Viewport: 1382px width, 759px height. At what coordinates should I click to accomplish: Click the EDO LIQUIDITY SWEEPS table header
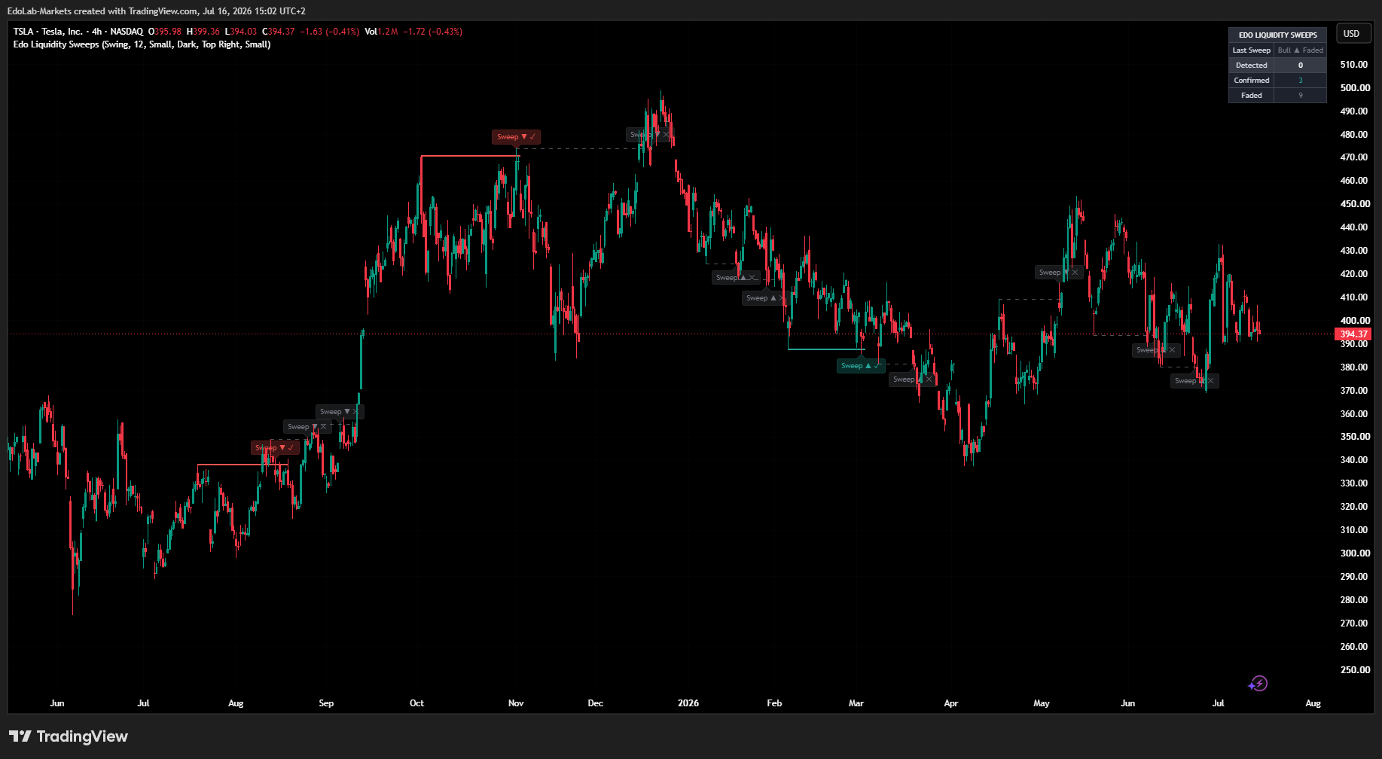(1277, 35)
